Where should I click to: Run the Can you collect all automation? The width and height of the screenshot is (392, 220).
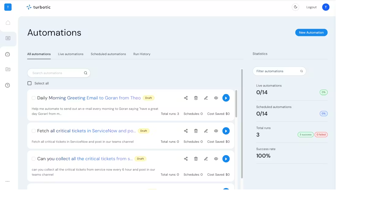226,159
